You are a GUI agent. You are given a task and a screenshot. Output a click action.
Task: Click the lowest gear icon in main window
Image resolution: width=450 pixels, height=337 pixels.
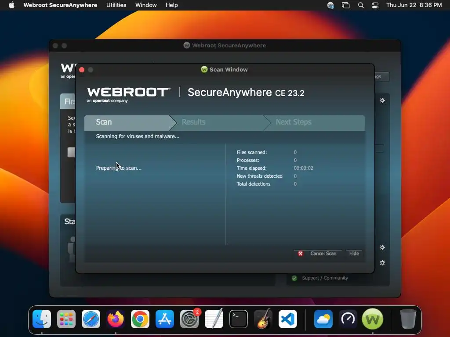click(x=382, y=263)
